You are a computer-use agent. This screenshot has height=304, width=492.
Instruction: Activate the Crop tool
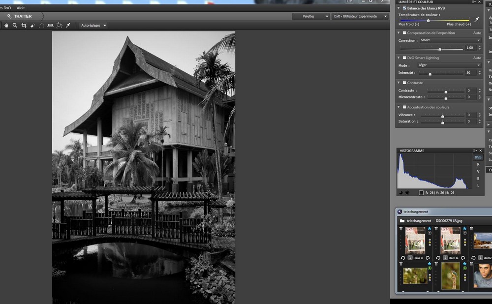pos(24,26)
